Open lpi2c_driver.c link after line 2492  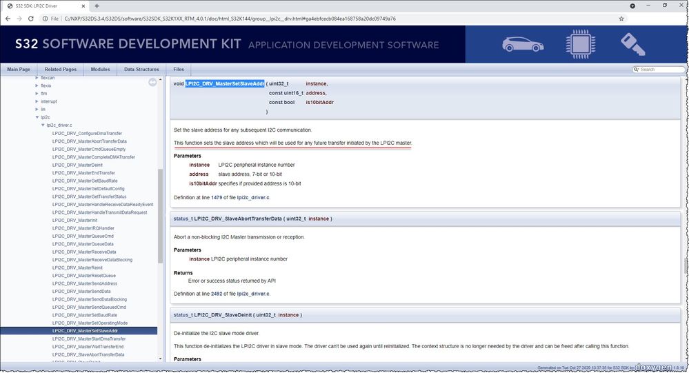tap(253, 294)
